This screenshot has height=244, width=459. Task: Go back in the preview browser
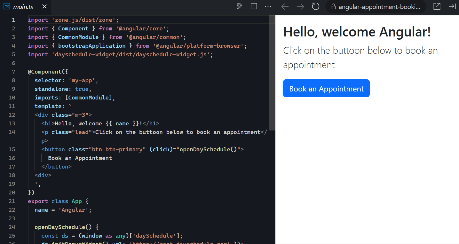tap(285, 6)
